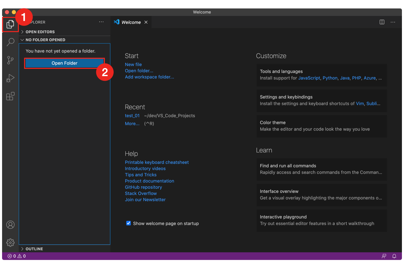Install PHP language support link
Viewport: 404px width, 261px height.
tap(357, 78)
